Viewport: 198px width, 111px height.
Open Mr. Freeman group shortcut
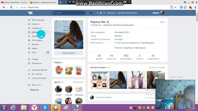37,74
